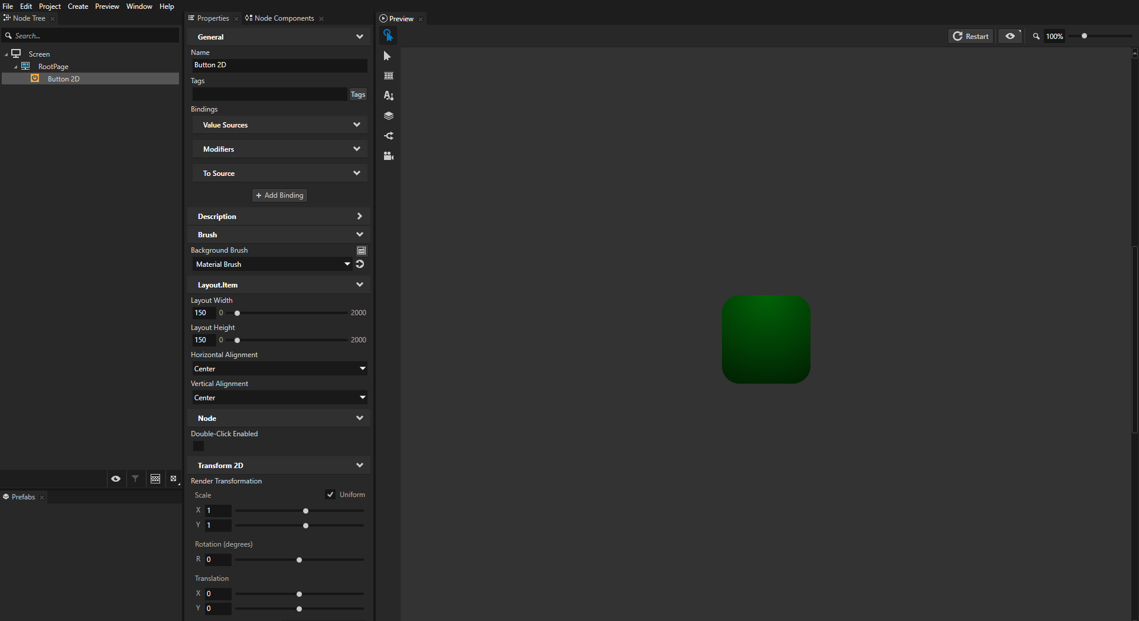Open the layers visualization tool in Preview
Screen dimensions: 1139x621
pyautogui.click(x=388, y=115)
